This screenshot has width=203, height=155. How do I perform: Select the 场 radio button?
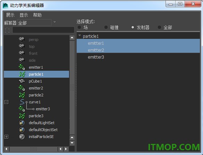click(x=79, y=27)
